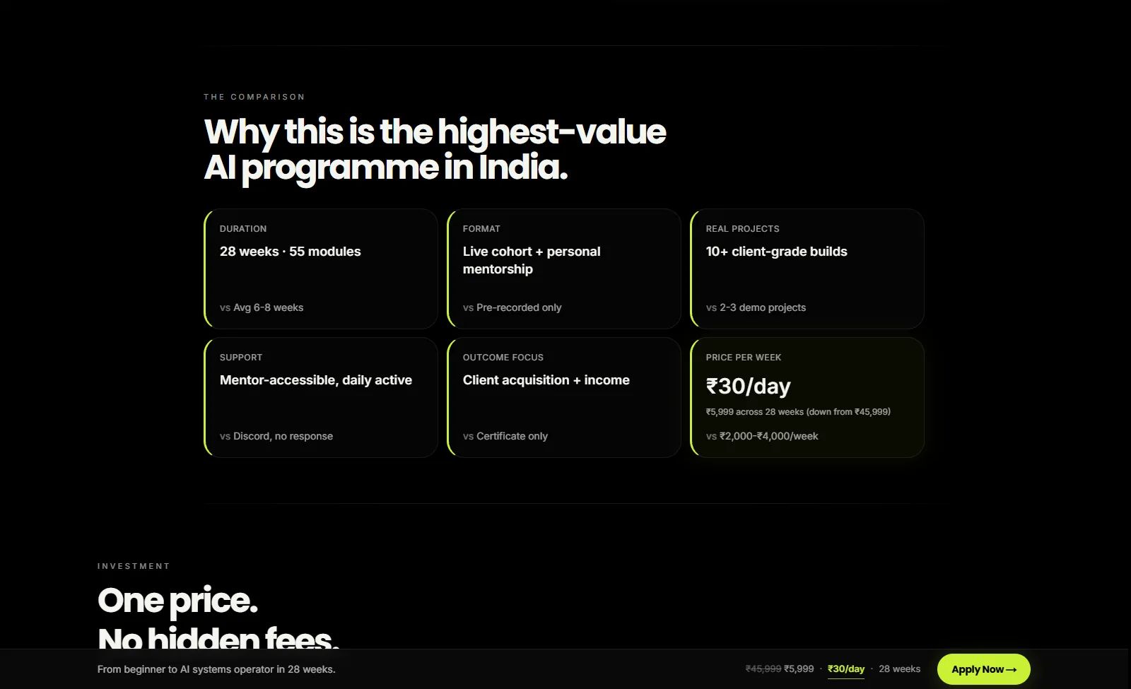Click the Apply Now button
1131x689 pixels.
coord(983,669)
